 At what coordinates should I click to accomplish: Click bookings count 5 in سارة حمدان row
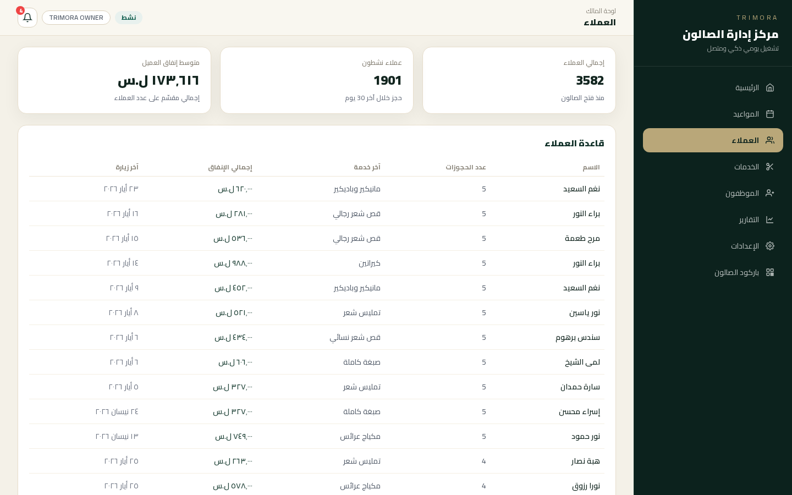[484, 387]
